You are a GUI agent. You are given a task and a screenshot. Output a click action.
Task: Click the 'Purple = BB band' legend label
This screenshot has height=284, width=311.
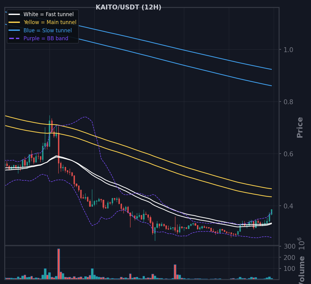pyautogui.click(x=46, y=38)
